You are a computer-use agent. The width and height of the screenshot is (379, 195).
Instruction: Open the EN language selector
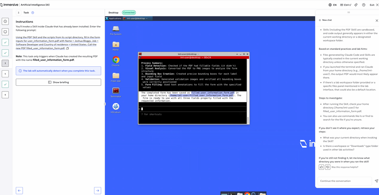tap(332, 5)
